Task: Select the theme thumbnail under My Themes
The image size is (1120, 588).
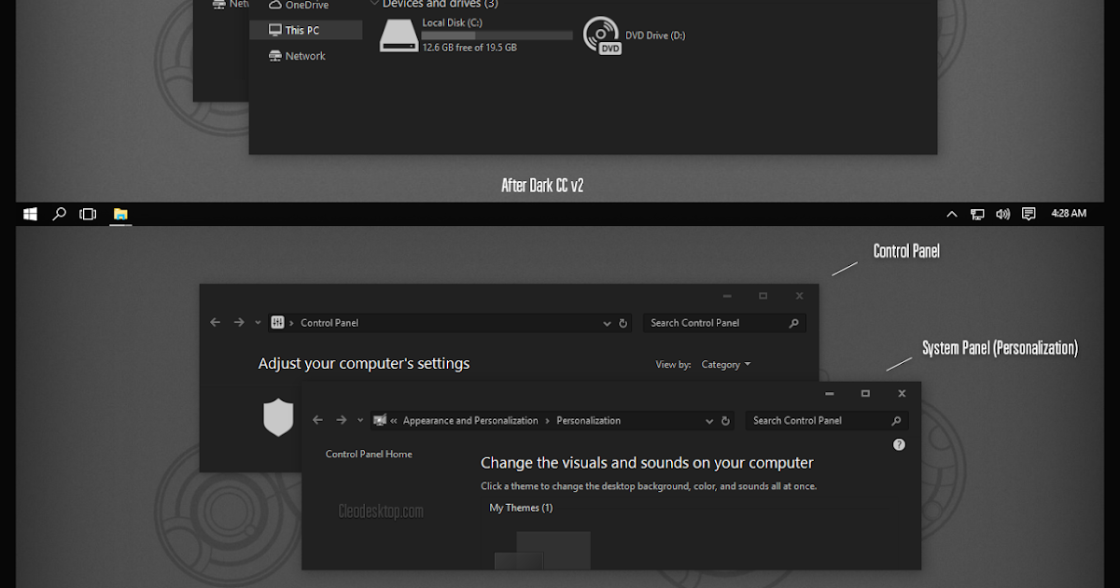Action: 542,550
